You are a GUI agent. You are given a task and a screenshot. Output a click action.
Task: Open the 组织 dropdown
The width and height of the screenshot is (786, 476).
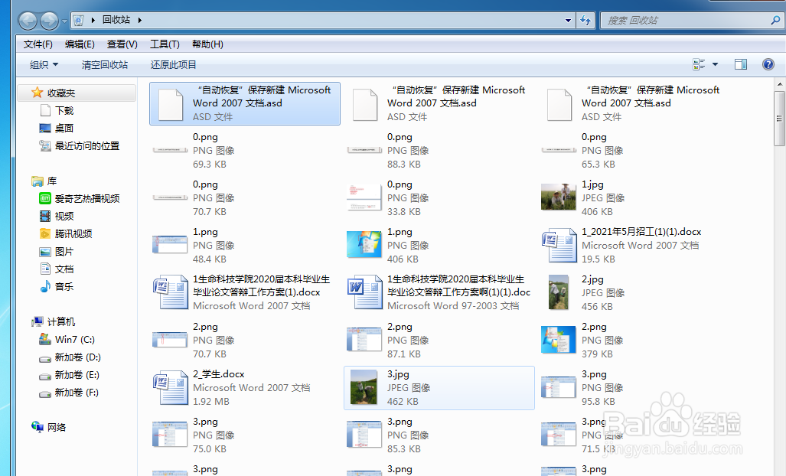pyautogui.click(x=44, y=64)
